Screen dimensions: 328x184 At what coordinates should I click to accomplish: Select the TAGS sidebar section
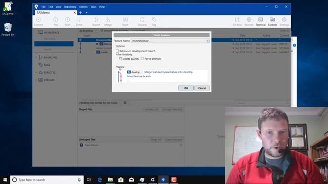47,65
